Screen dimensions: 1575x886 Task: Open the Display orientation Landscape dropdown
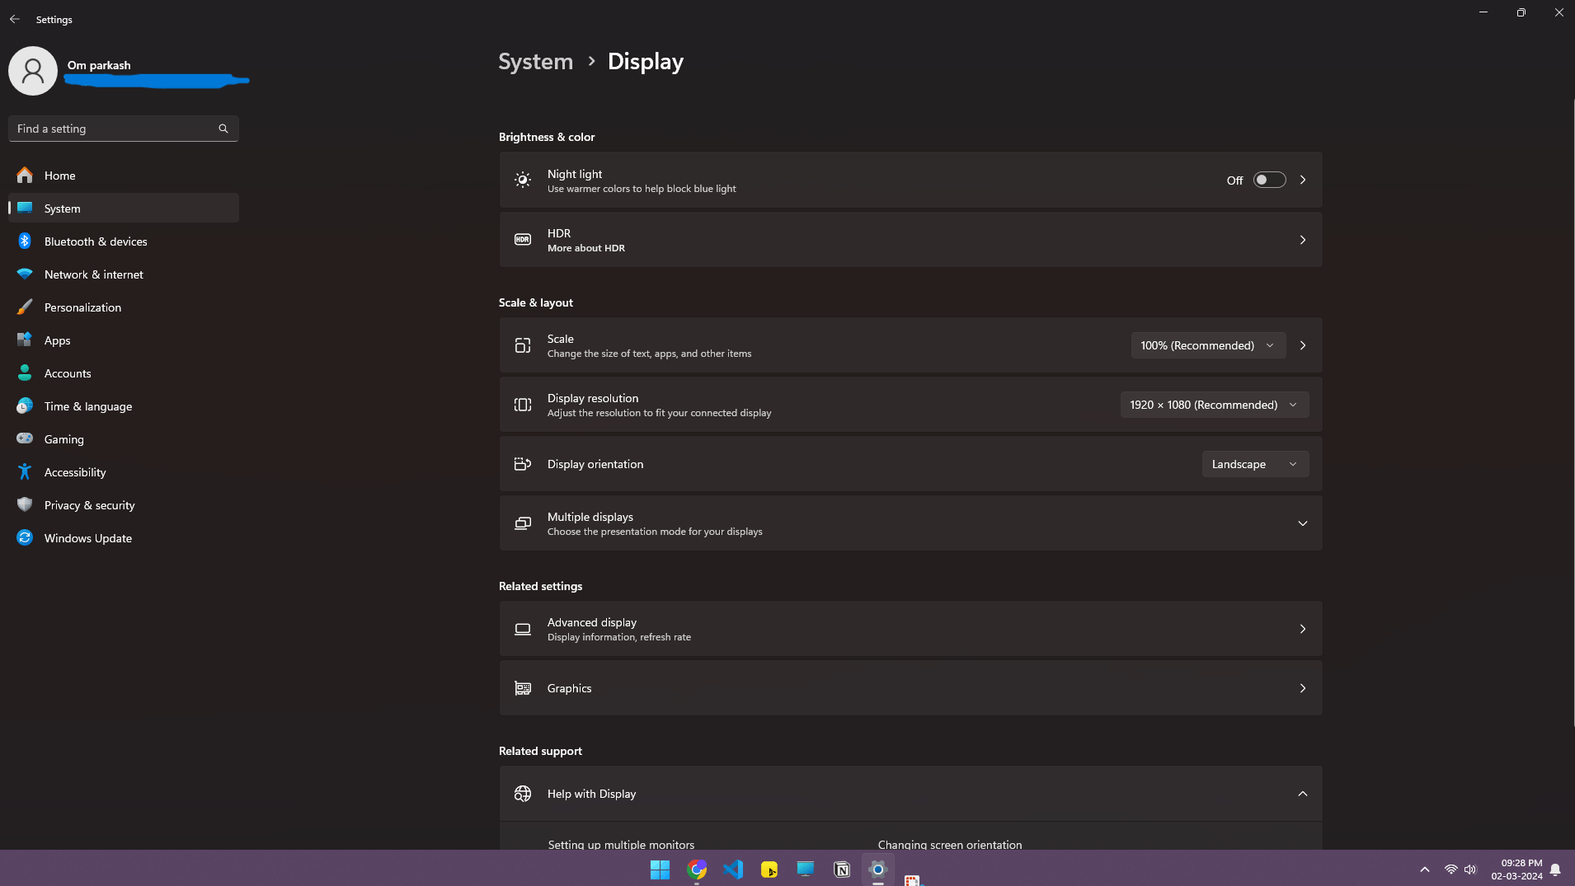coord(1255,464)
